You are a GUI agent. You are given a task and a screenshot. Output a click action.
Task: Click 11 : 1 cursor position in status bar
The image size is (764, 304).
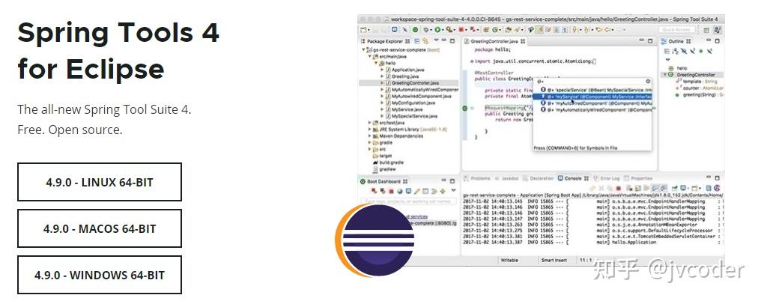(x=586, y=260)
